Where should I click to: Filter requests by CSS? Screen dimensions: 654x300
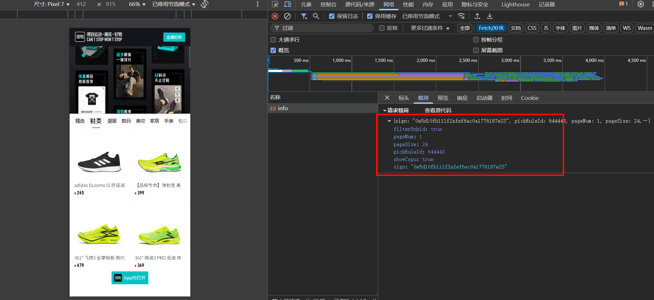click(x=532, y=28)
